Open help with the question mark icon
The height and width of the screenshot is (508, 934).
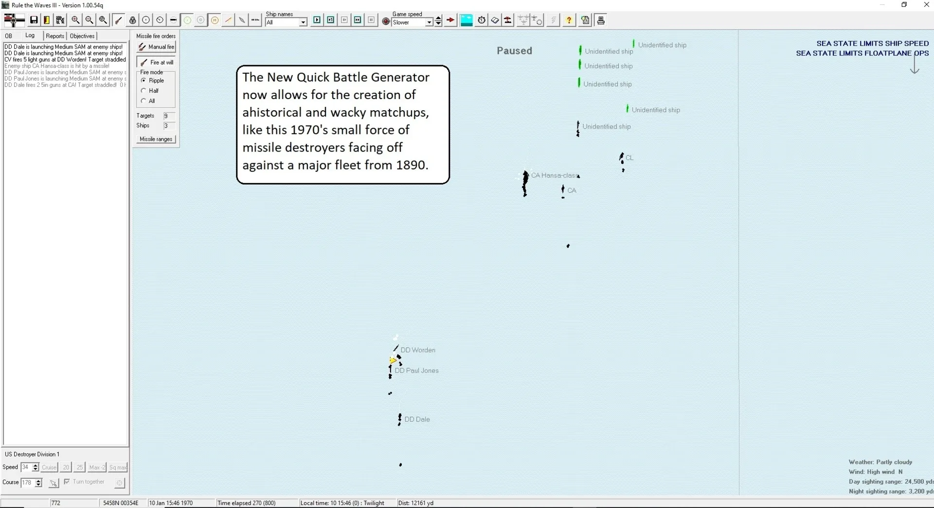[x=569, y=20]
